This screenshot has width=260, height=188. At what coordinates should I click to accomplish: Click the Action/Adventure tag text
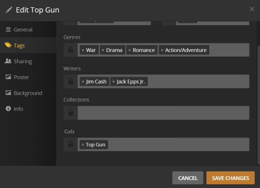click(186, 50)
